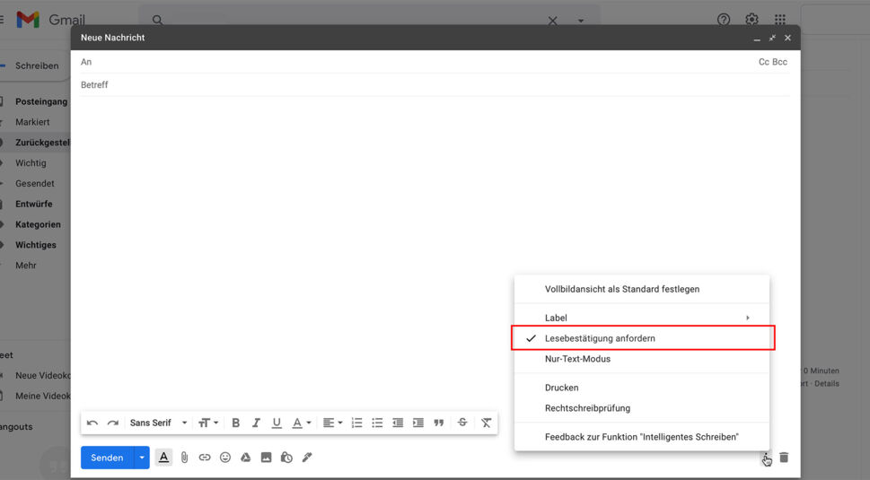Expand Mehr in the sidebar
870x480 pixels.
point(26,266)
